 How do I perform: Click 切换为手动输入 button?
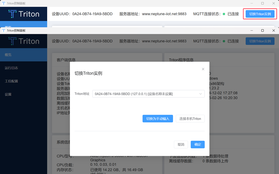point(158,119)
